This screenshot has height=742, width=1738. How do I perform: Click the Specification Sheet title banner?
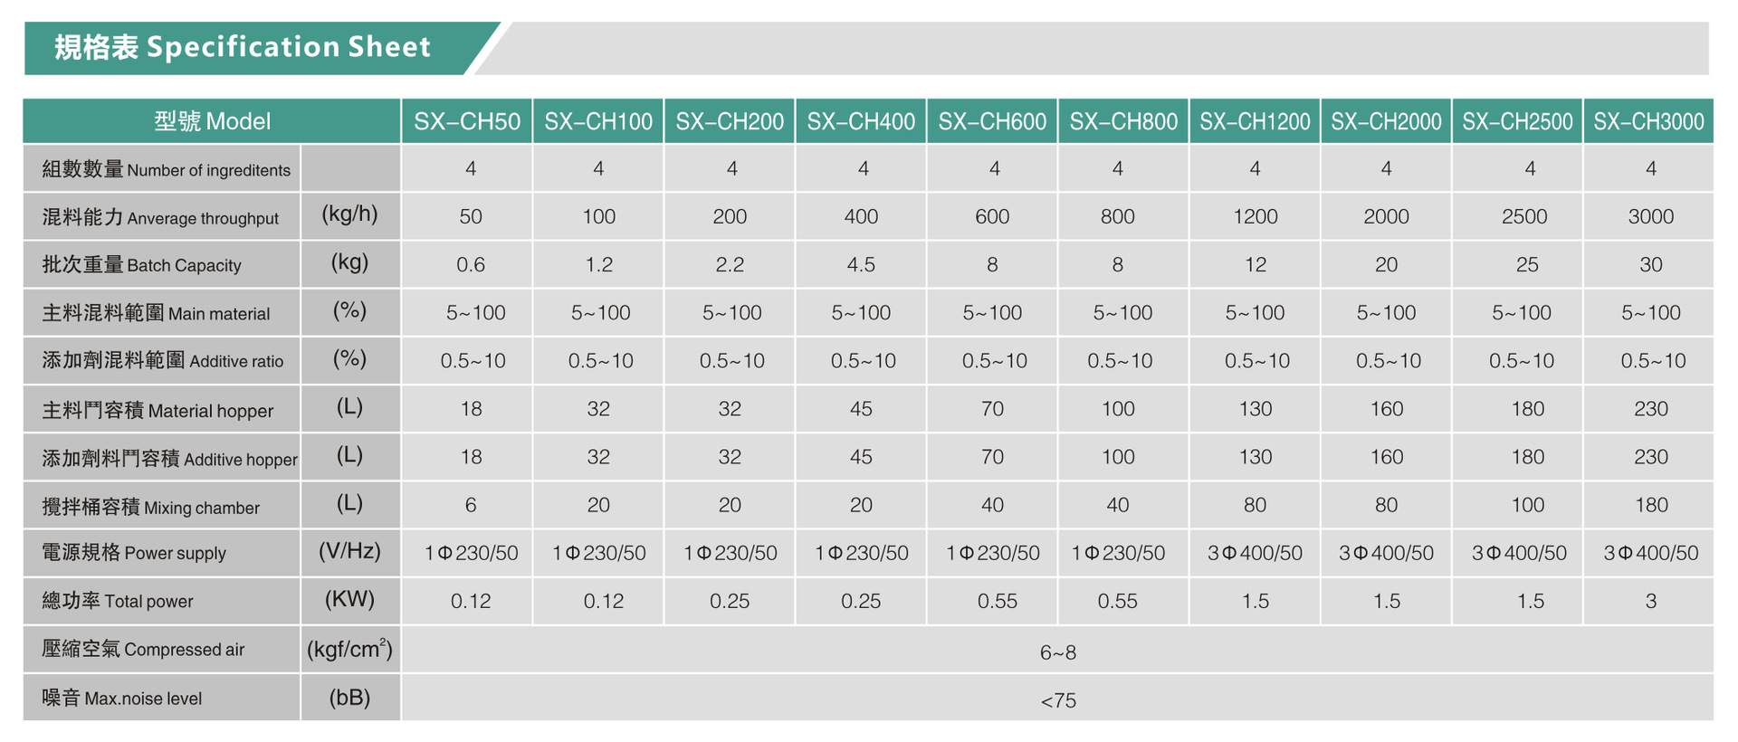click(243, 47)
